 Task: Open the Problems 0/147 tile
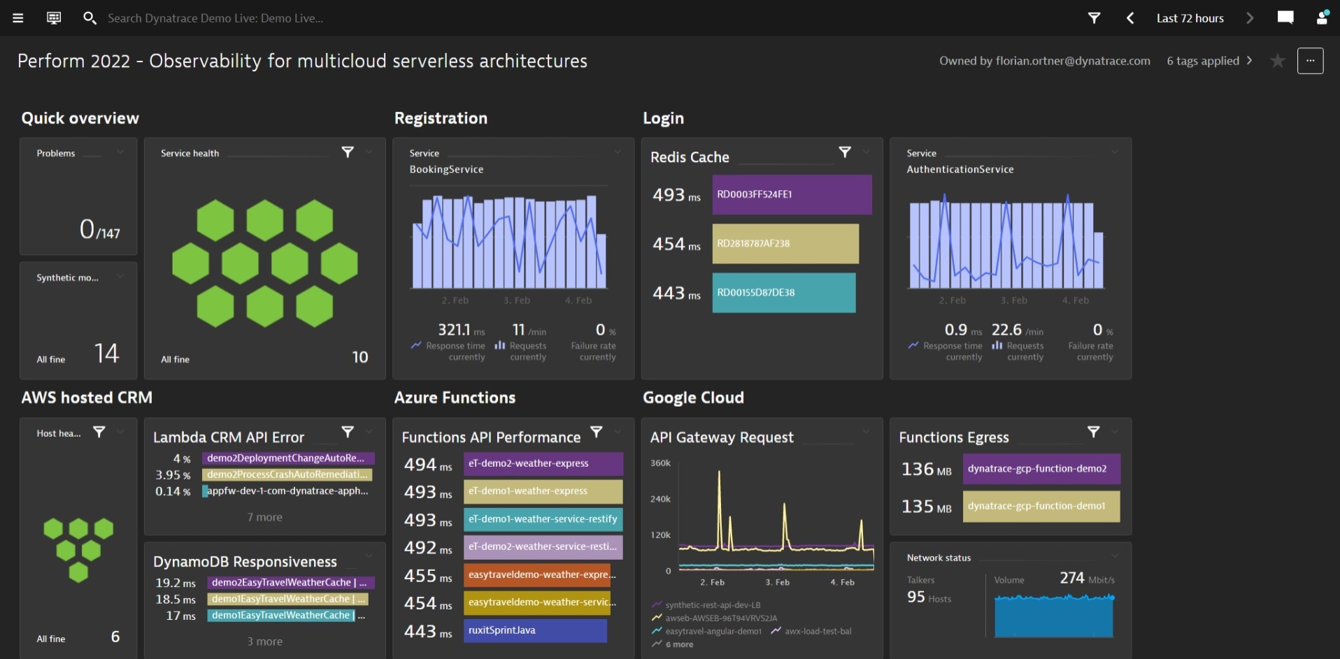[x=78, y=196]
